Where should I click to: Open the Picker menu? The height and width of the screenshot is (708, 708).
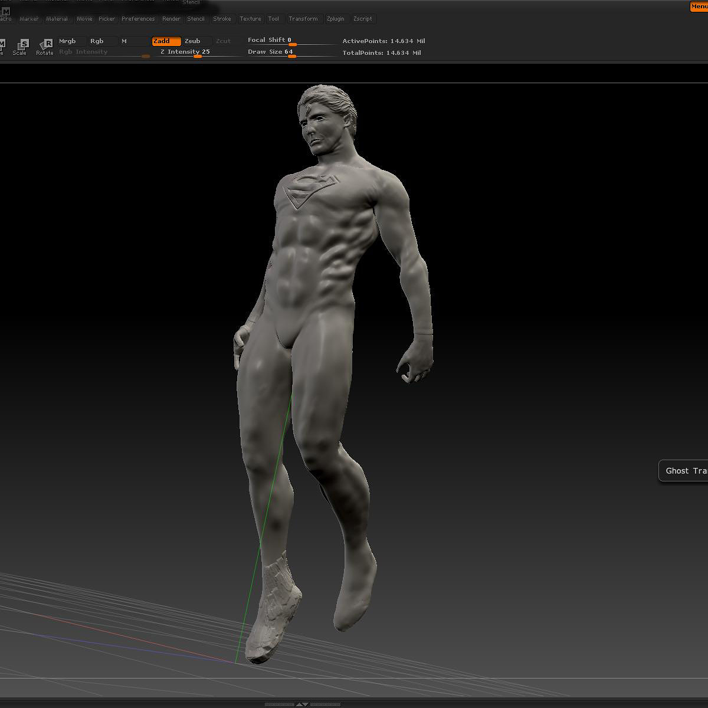pyautogui.click(x=107, y=19)
